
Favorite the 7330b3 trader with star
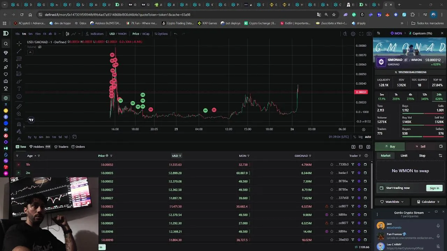[332, 165]
